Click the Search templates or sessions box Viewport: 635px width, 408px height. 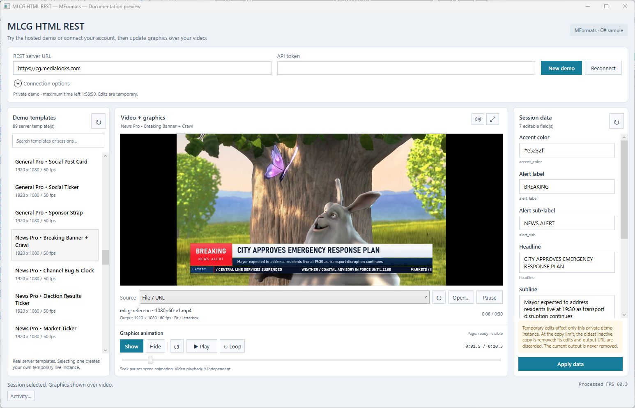coord(58,141)
